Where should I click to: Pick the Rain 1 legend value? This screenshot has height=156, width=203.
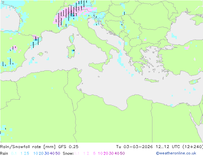coord(21,153)
